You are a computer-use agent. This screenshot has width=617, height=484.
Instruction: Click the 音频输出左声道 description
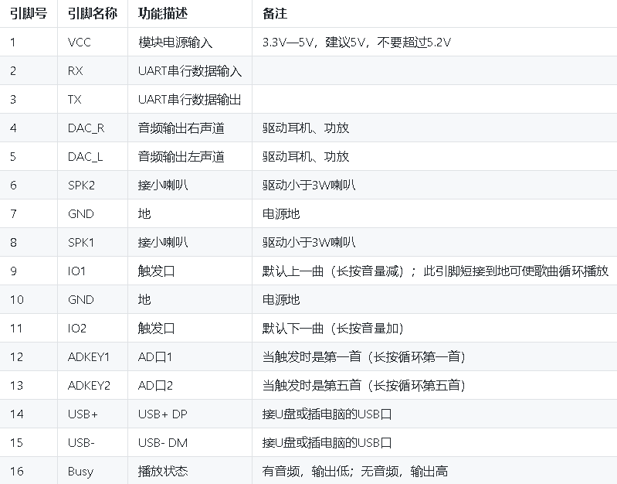[181, 157]
